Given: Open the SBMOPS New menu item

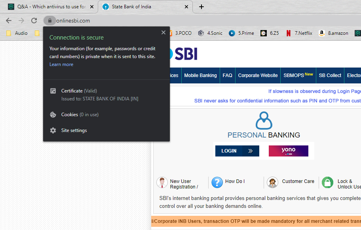Looking at the screenshot, I should pos(298,75).
